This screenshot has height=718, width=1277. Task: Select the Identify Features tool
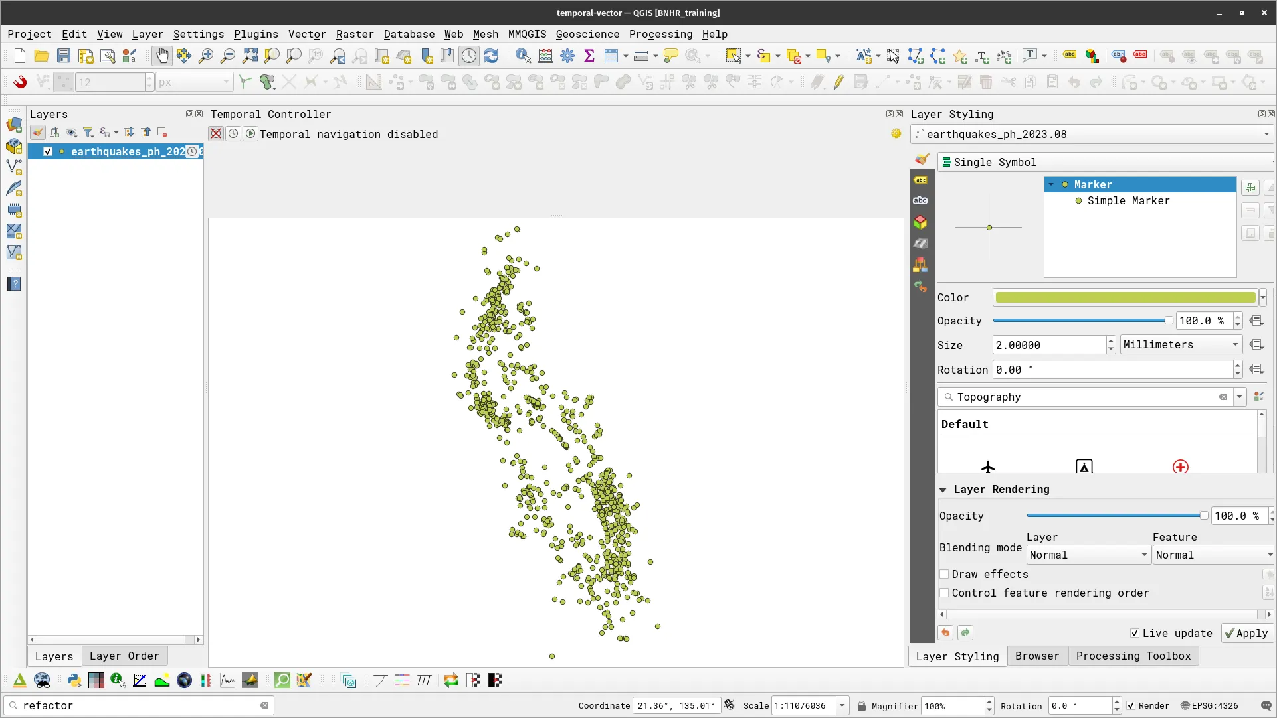523,56
